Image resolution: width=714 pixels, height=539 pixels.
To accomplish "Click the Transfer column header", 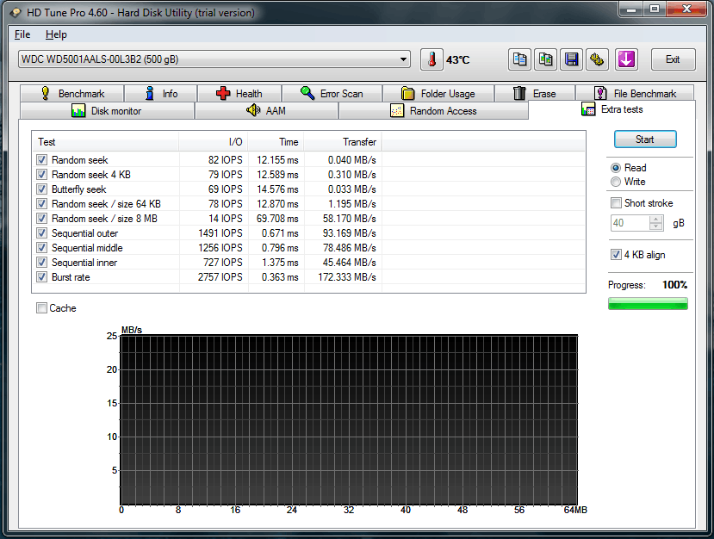I will (x=343, y=142).
